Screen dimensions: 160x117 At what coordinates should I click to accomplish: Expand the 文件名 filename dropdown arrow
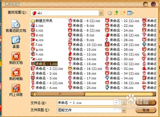point(124,103)
